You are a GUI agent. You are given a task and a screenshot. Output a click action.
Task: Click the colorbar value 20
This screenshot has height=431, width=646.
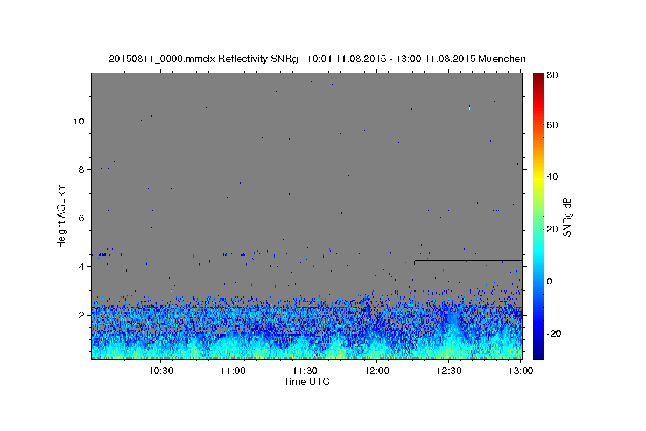tap(553, 229)
